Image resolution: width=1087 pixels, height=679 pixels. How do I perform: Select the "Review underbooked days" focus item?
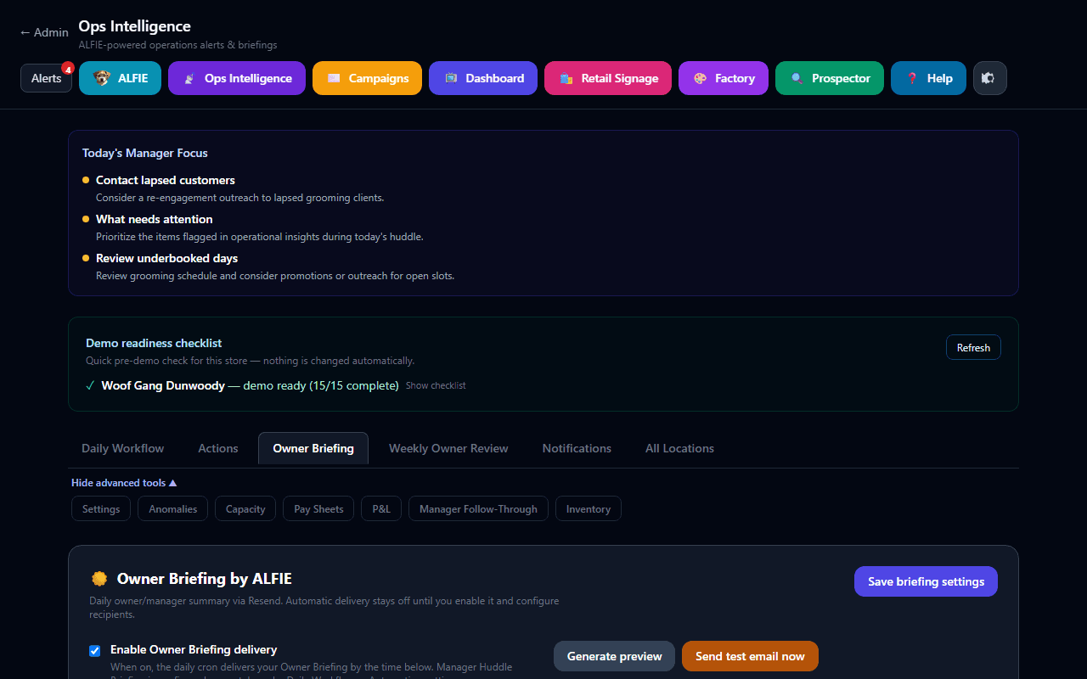tap(166, 258)
